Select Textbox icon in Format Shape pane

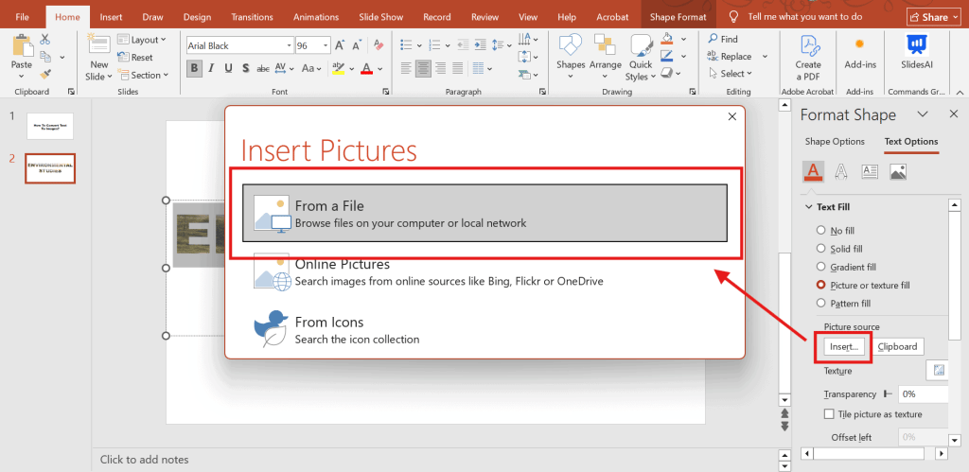pos(870,171)
